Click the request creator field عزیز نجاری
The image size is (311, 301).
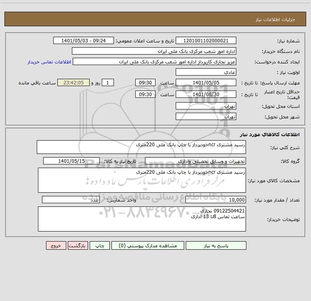point(155,61)
